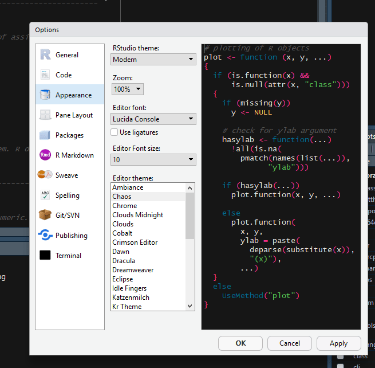Click the Packages box icon
This screenshot has height=368, width=375.
[x=45, y=135]
